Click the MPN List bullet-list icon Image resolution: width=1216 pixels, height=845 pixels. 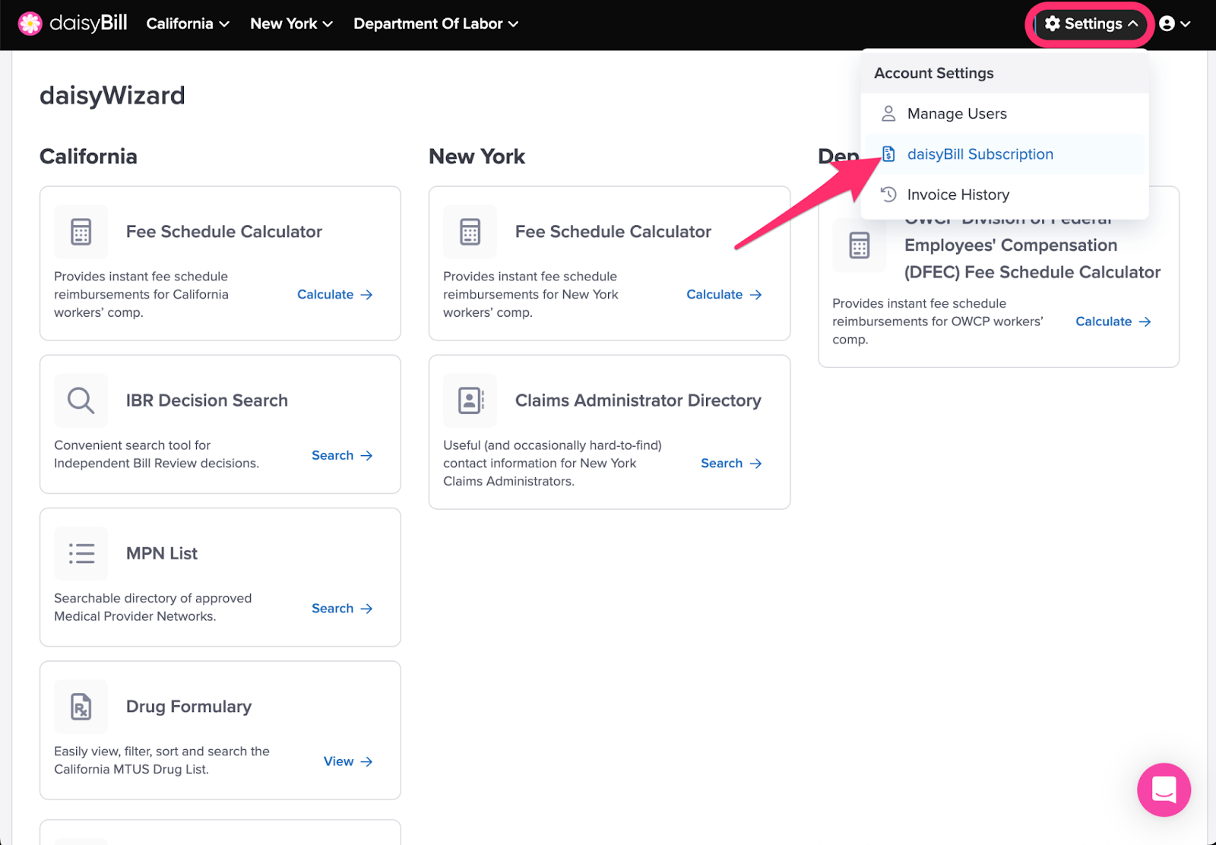click(x=81, y=553)
